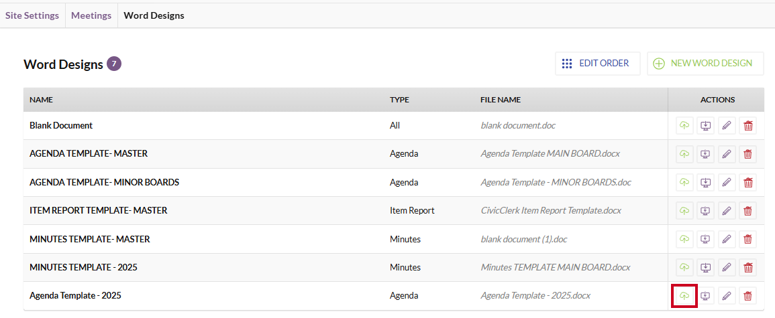
Task: Go to Site Settings breadcrumb
Action: (x=32, y=15)
